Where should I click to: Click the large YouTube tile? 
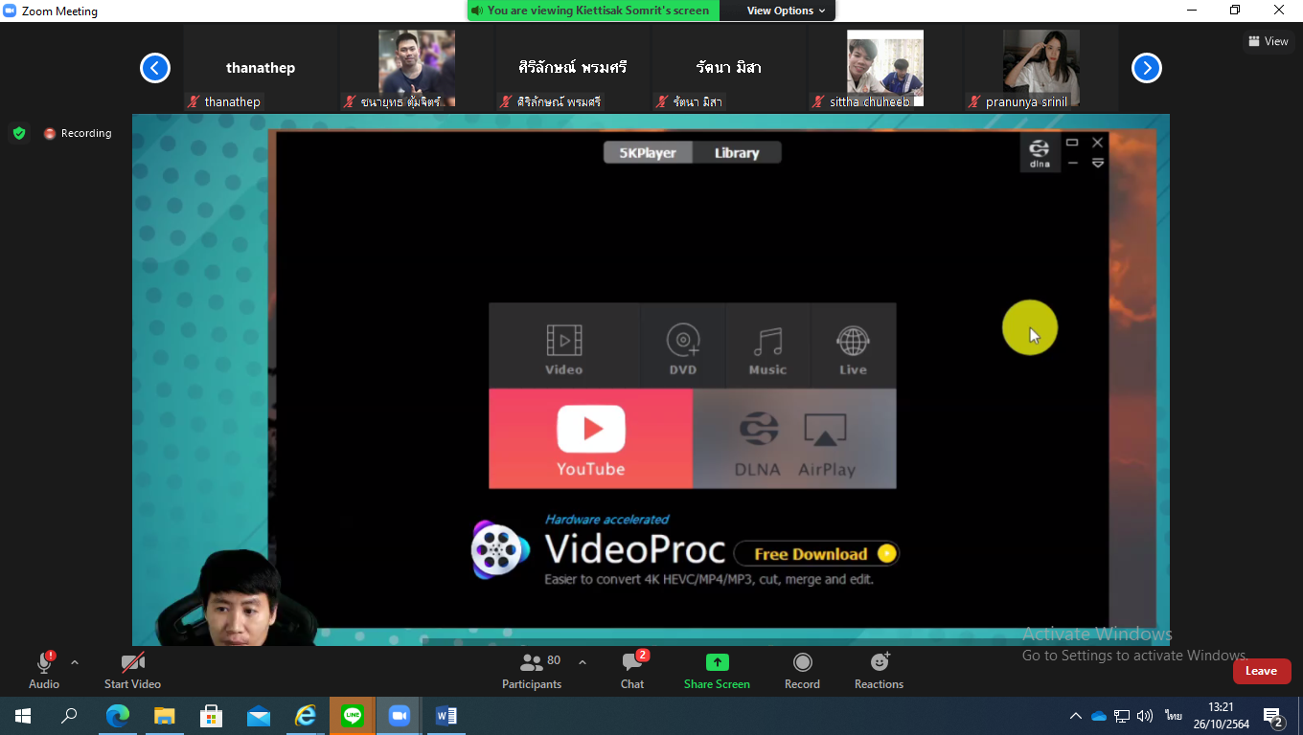pyautogui.click(x=591, y=439)
